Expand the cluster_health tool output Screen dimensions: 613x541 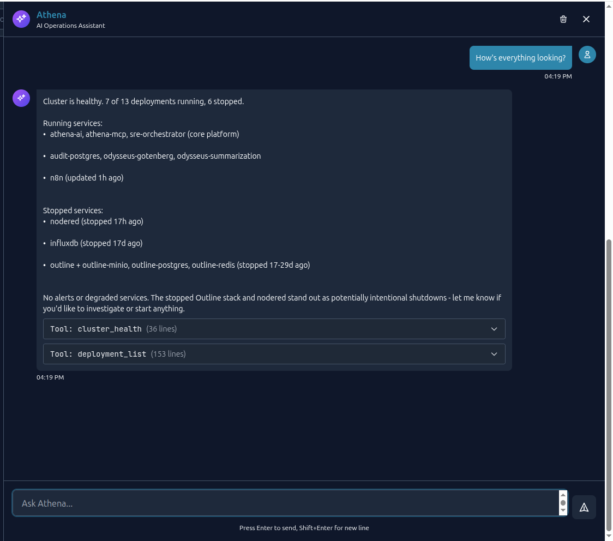(x=274, y=329)
